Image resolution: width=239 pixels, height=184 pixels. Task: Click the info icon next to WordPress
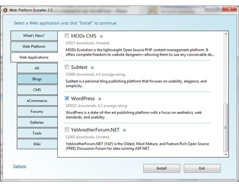tap(100, 99)
